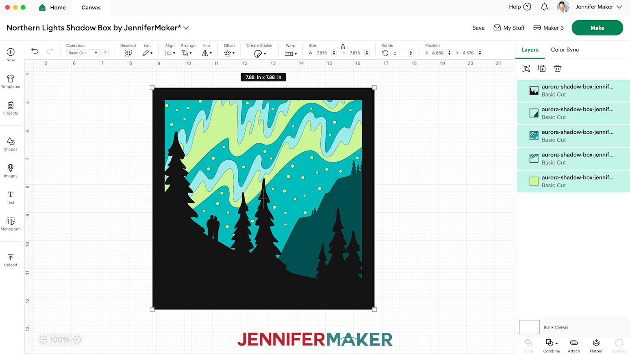The width and height of the screenshot is (630, 354).
Task: Click the X position input field
Action: click(439, 53)
